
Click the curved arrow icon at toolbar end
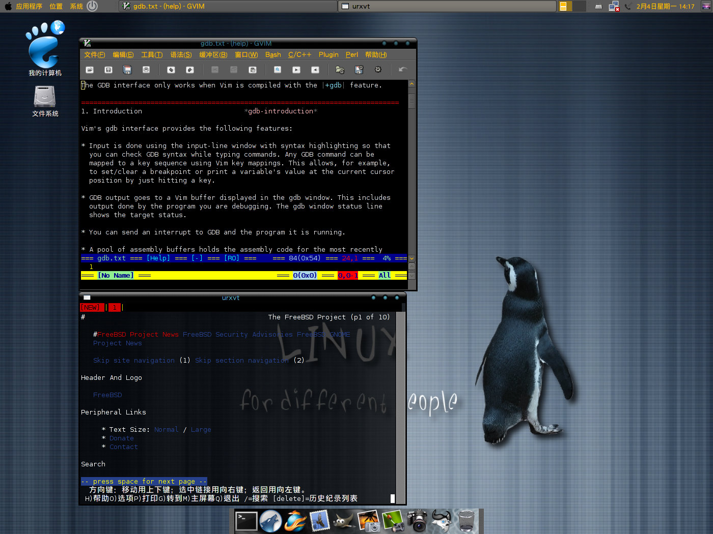coord(403,70)
